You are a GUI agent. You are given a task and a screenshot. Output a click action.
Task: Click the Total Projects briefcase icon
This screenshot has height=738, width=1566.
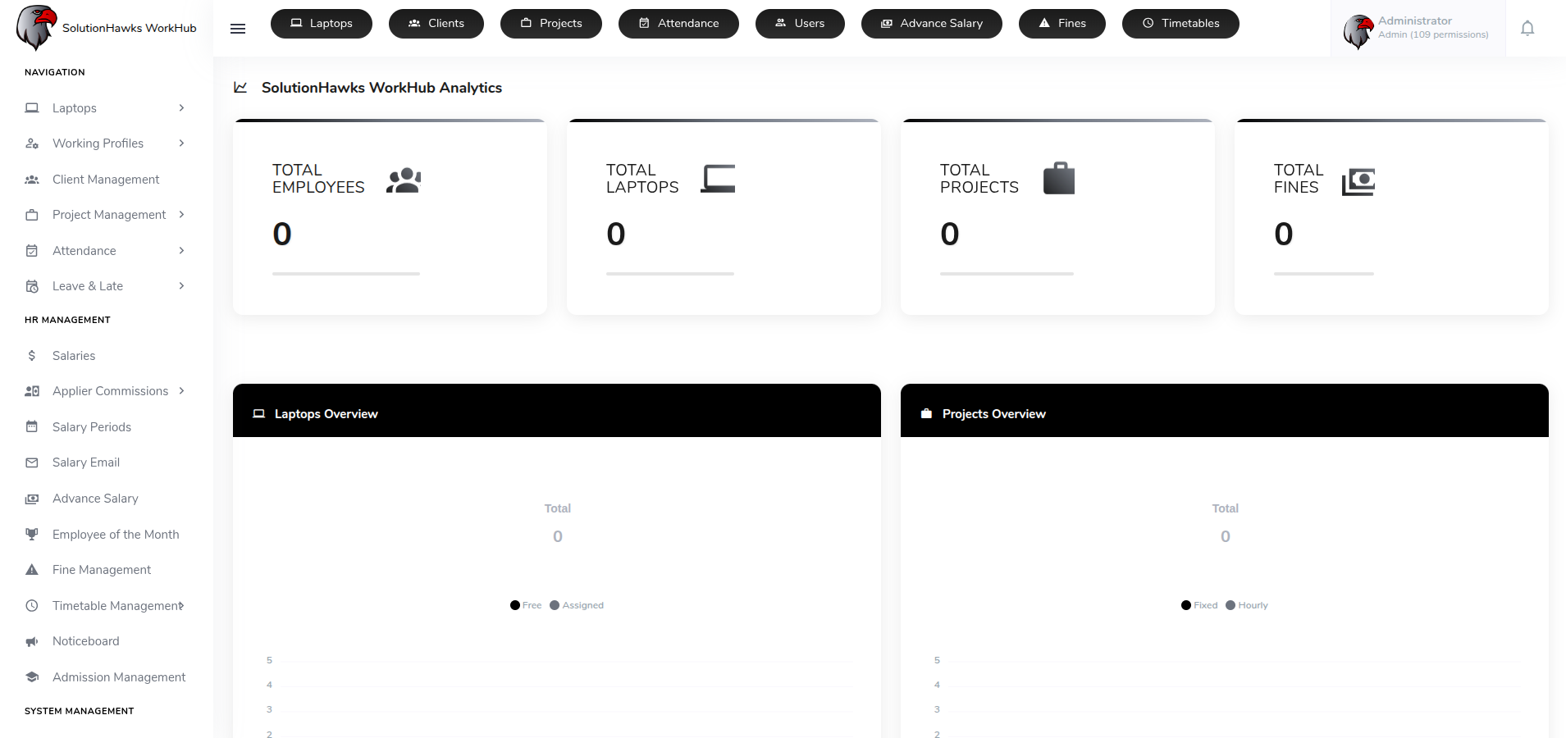(x=1058, y=179)
